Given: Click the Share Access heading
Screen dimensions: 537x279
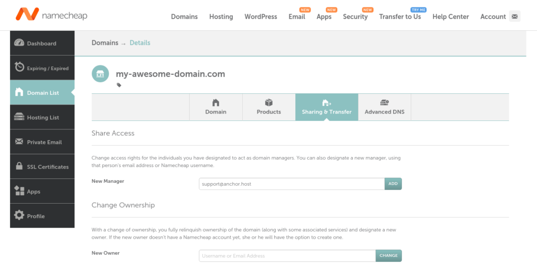Looking at the screenshot, I should point(113,133).
